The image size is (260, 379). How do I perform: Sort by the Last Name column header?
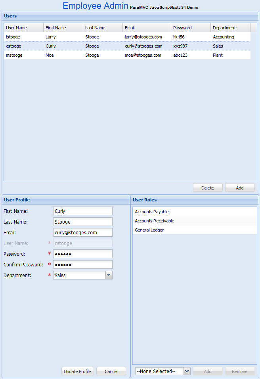click(x=103, y=28)
